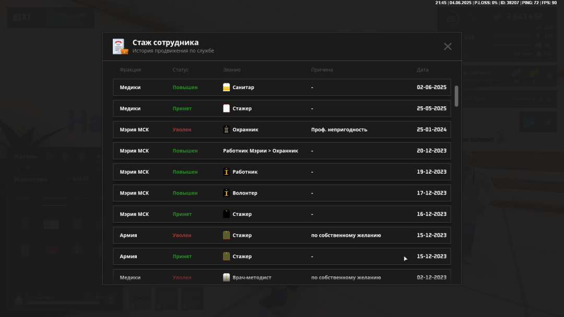This screenshot has width=564, height=317.
Task: Click the white Стажер badge in Медики row
Action: [226, 108]
